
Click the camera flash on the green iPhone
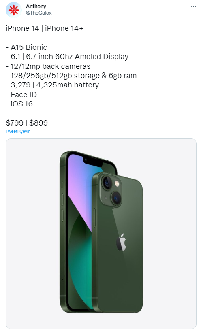(x=117, y=183)
